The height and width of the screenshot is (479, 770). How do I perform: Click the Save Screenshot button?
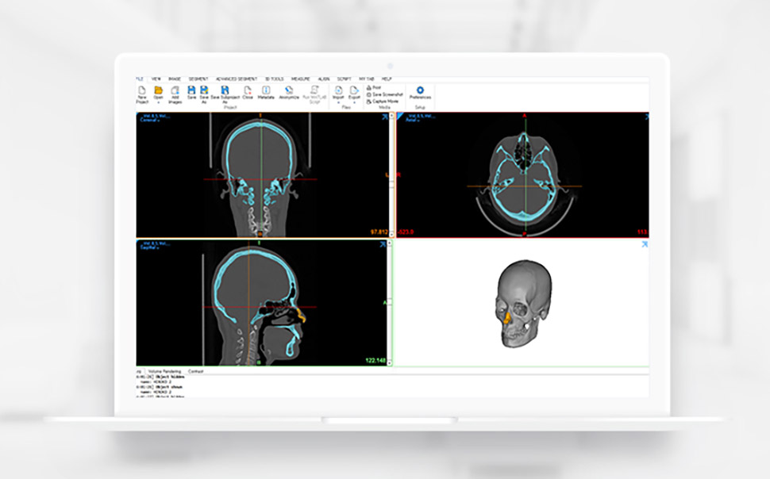pyautogui.click(x=384, y=94)
